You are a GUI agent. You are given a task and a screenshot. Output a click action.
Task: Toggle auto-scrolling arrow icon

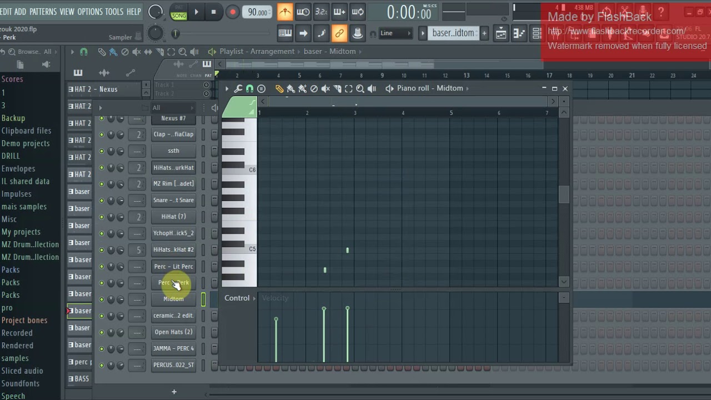303,33
